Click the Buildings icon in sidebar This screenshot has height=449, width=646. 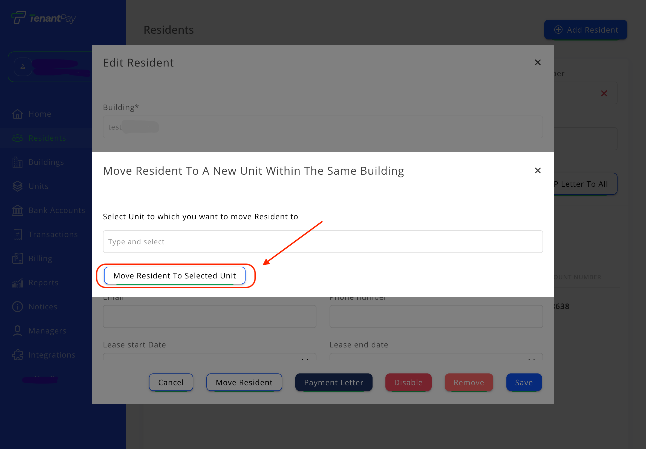pyautogui.click(x=18, y=162)
